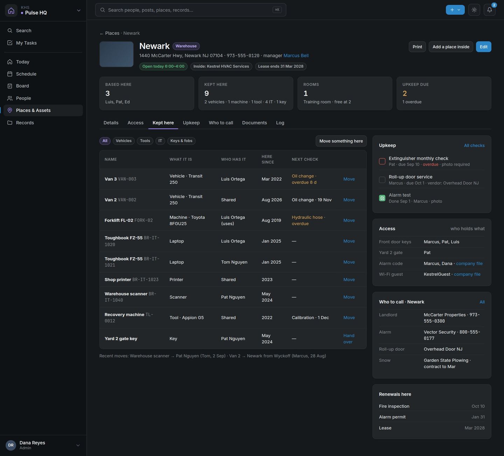Click Hand over for Yard 2 gate key

(x=349, y=339)
